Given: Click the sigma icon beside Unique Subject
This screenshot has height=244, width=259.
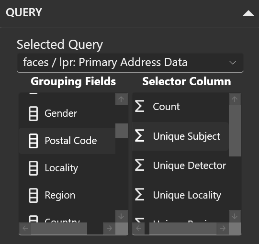Looking at the screenshot, I should [x=140, y=136].
